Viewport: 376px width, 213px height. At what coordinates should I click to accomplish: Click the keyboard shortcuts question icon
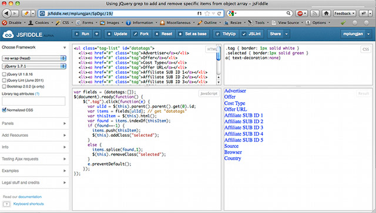[x=6, y=204]
